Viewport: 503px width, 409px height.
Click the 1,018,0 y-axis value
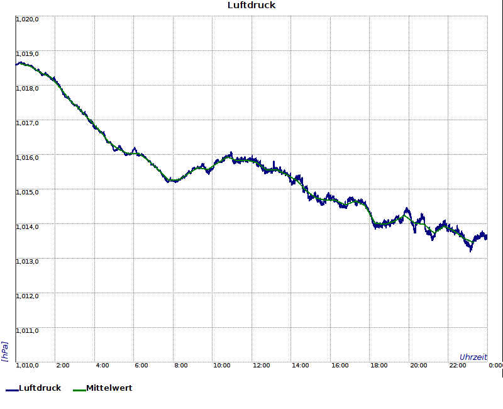pyautogui.click(x=27, y=89)
